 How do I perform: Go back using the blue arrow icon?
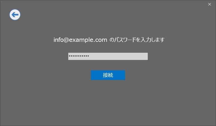click(x=15, y=15)
